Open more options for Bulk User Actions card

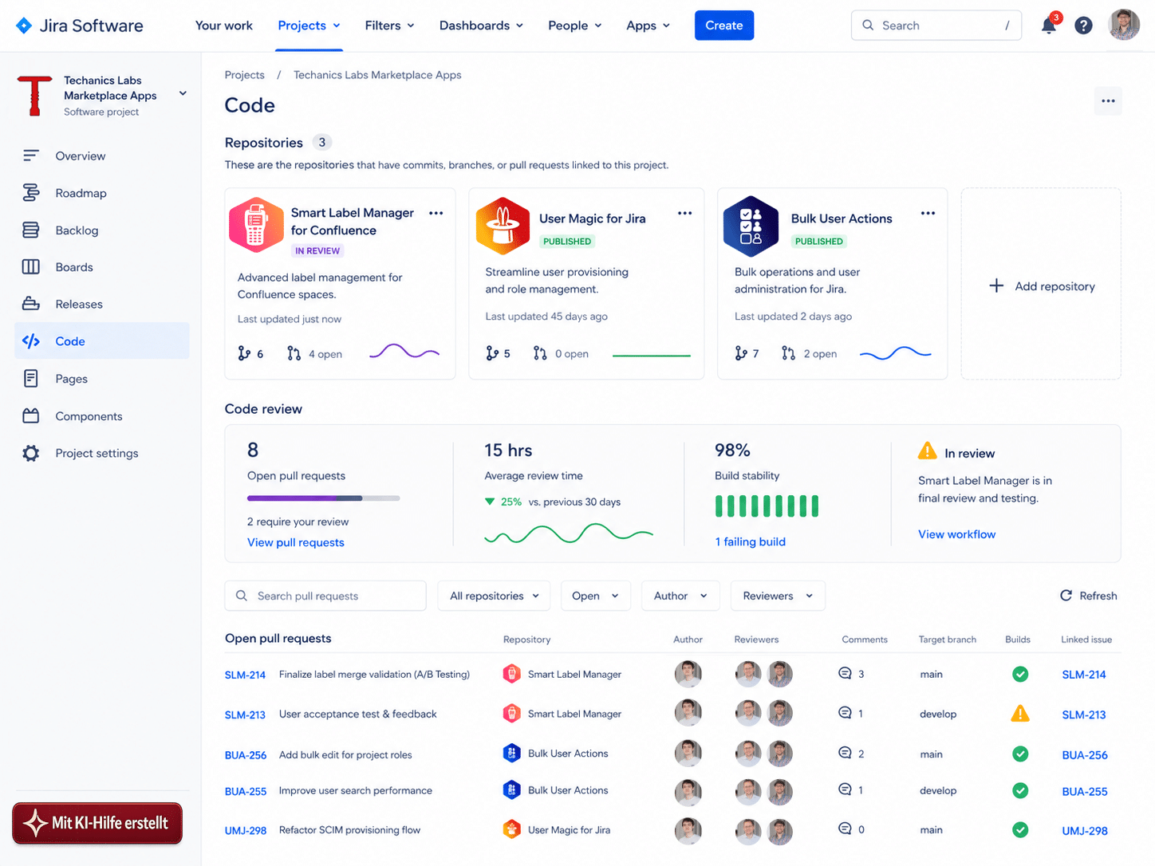click(928, 213)
